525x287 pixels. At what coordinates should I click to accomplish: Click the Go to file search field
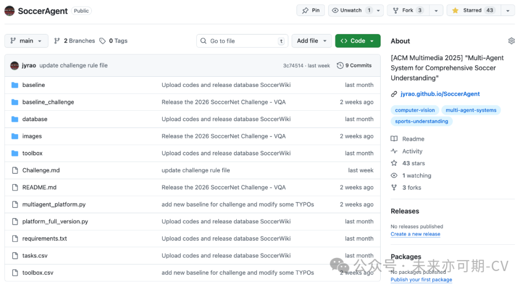pos(242,41)
